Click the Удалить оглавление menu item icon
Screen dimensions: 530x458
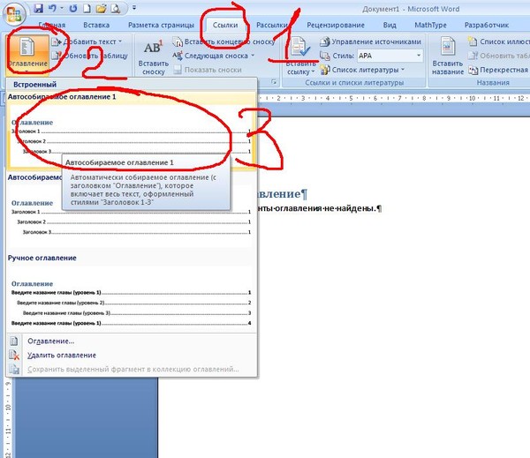pos(14,356)
